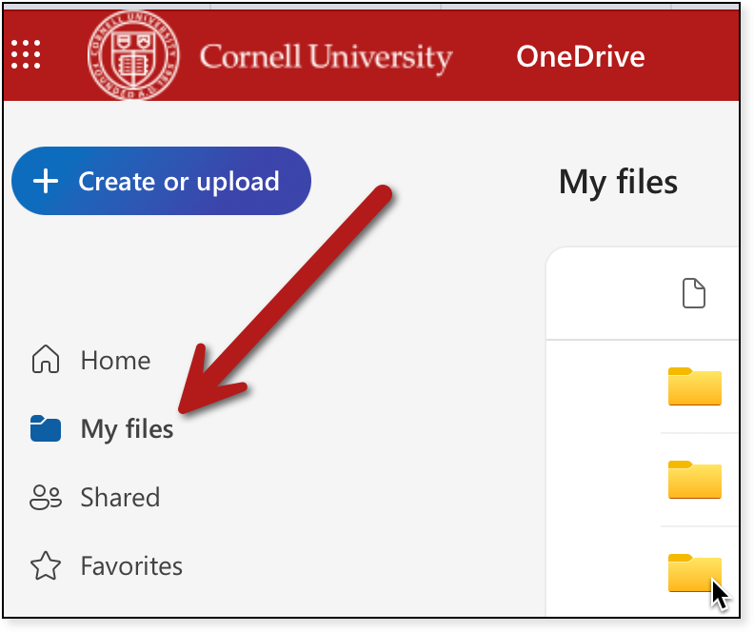Open the Shared section label
This screenshot has width=754, height=632.
(x=120, y=498)
